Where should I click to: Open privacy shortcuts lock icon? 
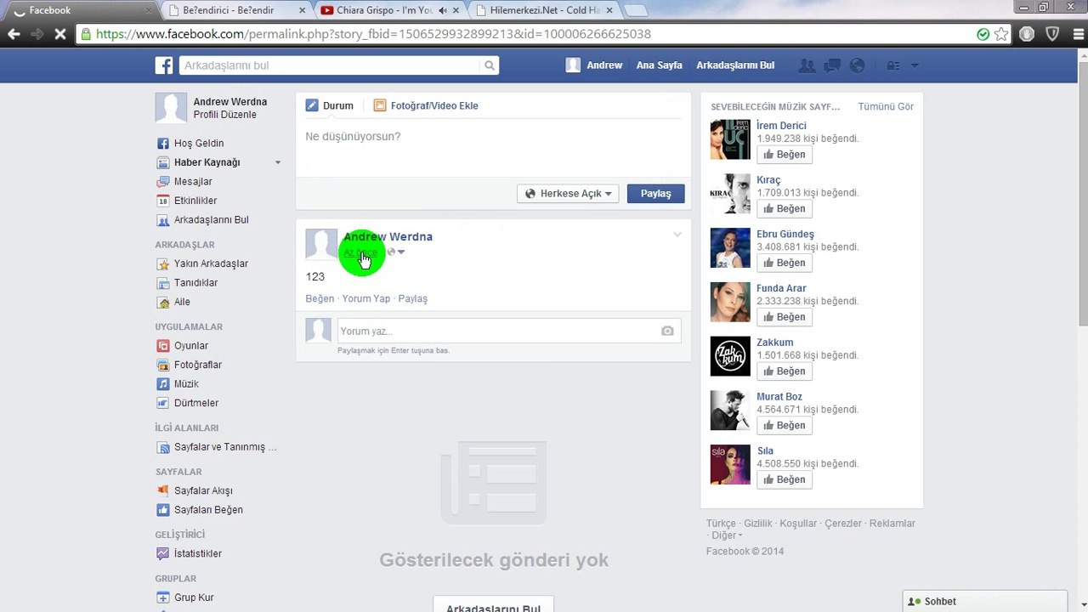click(x=893, y=65)
